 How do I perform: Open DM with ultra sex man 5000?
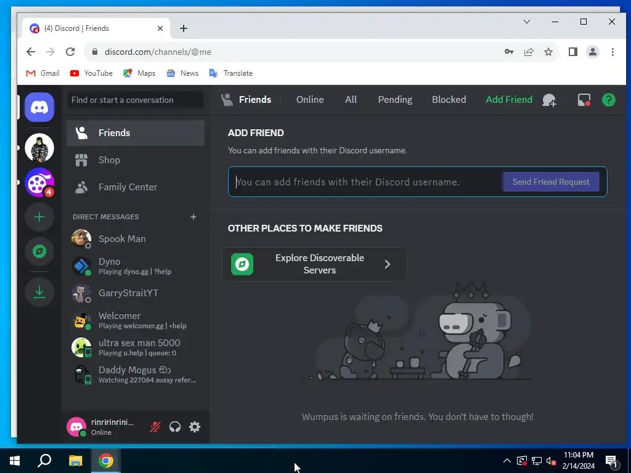pyautogui.click(x=136, y=347)
